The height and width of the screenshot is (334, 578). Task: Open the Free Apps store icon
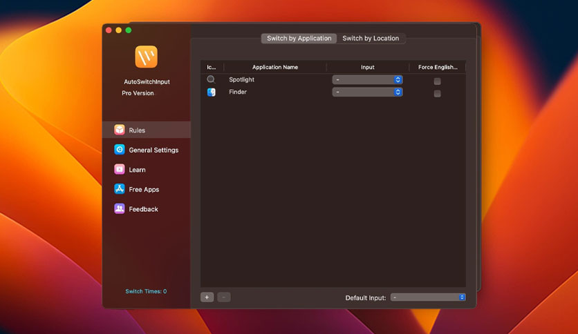click(120, 189)
